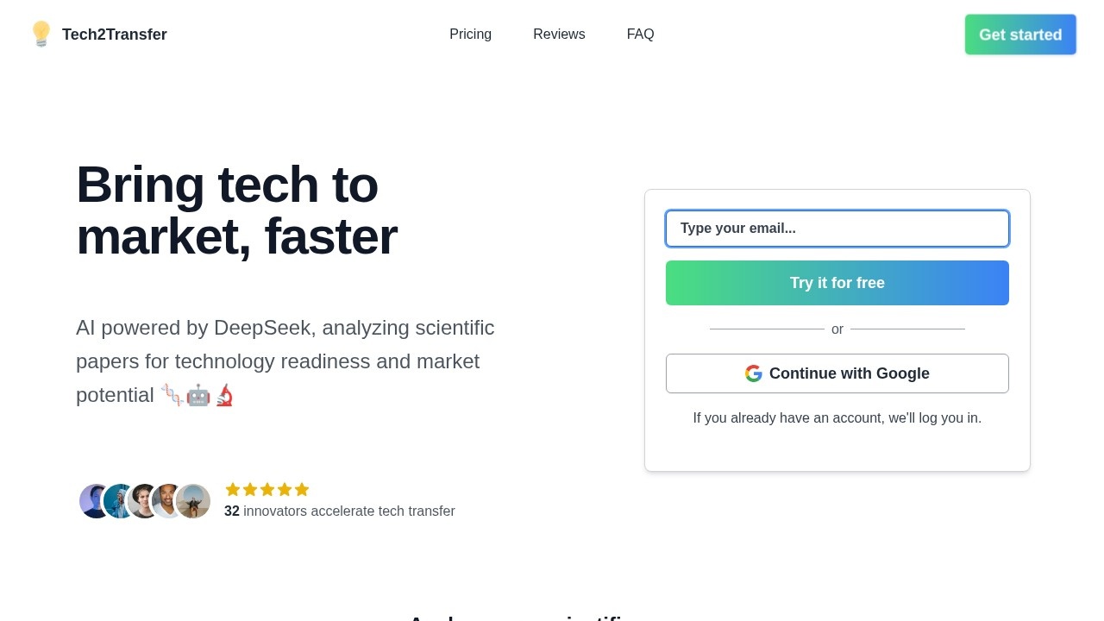Open the Reviews nav link

[x=559, y=34]
